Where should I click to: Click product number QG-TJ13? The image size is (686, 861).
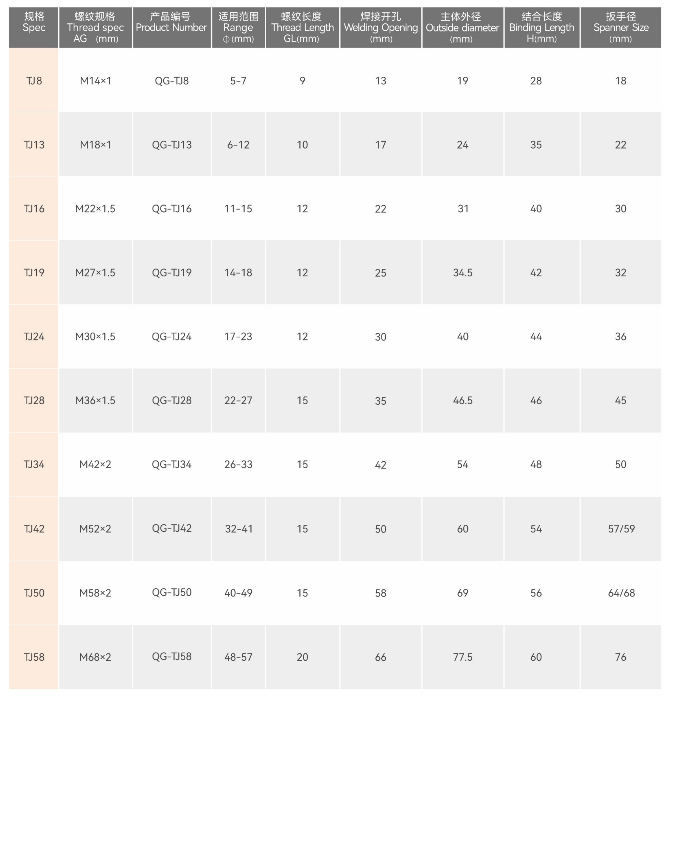[x=172, y=145]
